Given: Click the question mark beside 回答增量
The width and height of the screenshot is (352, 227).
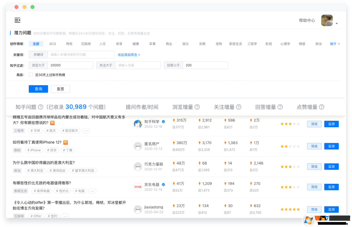Looking at the screenshot, I should coord(280,107).
